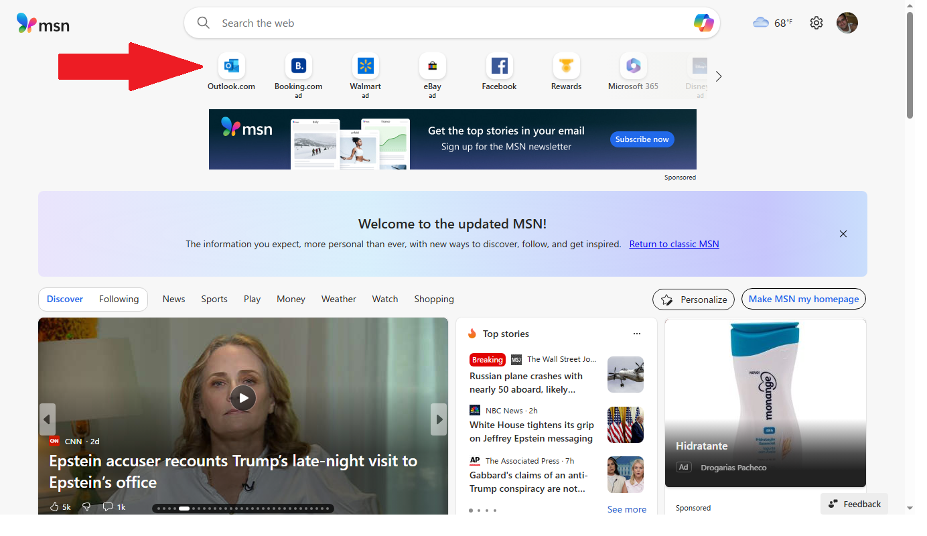Click the magnifier search icon
This screenshot has height=536, width=927.
pos(204,23)
